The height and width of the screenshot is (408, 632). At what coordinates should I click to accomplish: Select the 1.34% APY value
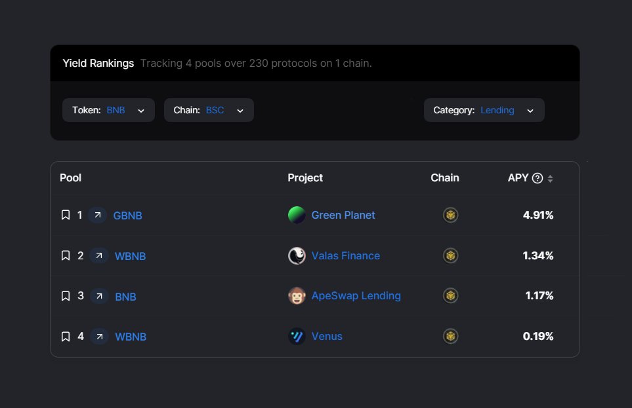pos(538,256)
